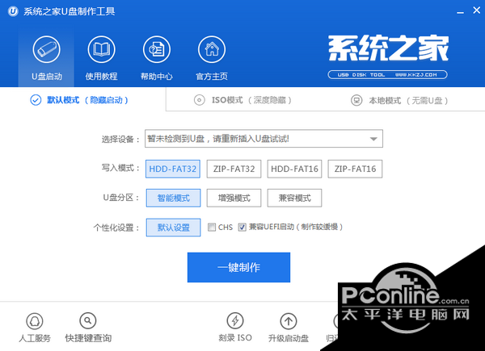Image resolution: width=485 pixels, height=351 pixels.
Task: Minimize the window
Action: [x=460, y=12]
